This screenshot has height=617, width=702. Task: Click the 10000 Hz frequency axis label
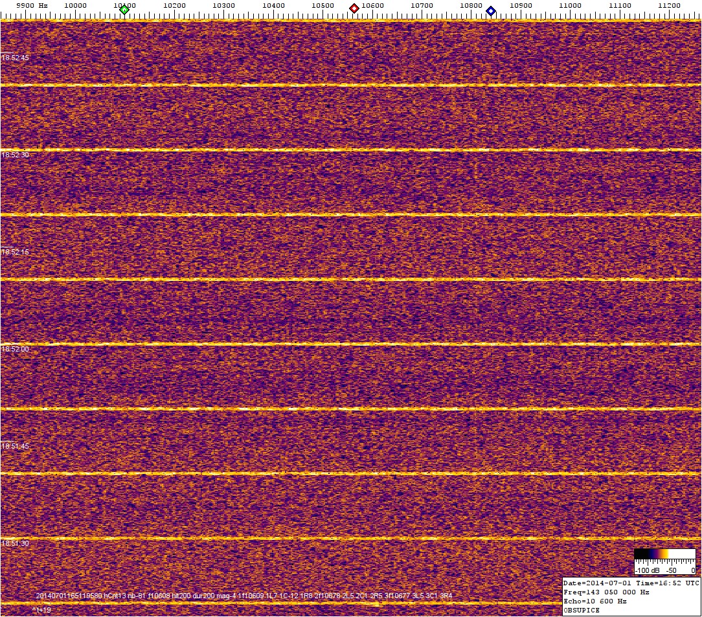(75, 5)
